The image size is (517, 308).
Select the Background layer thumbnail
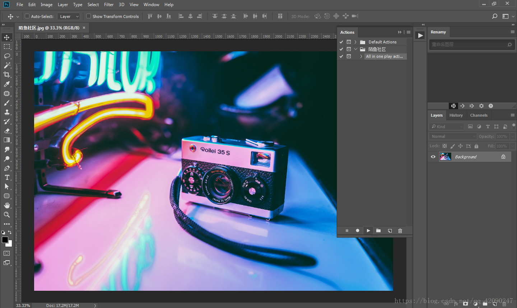[445, 157]
